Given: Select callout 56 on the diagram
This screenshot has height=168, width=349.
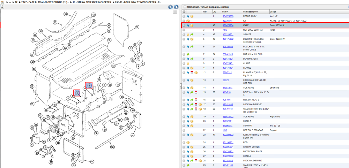Looking at the screenshot, I should click(112, 147).
